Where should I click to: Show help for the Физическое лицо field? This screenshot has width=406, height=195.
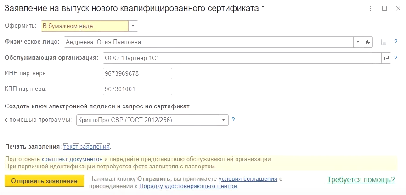(395, 42)
